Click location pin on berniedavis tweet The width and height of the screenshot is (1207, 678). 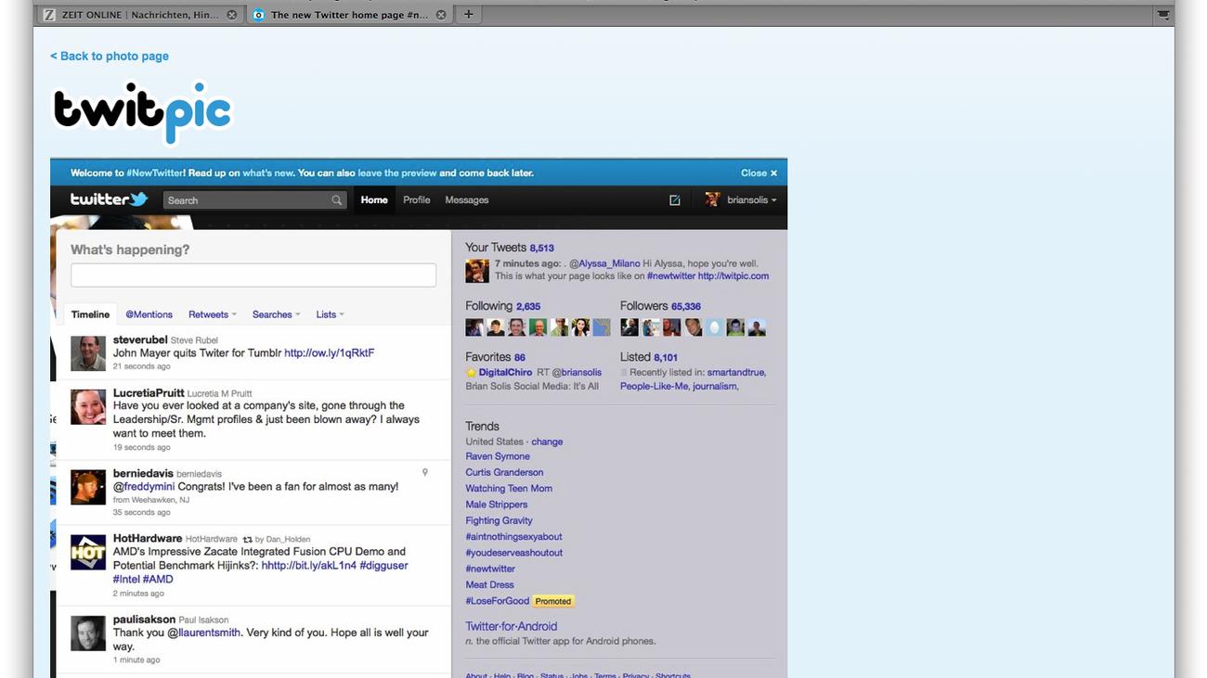tap(425, 473)
